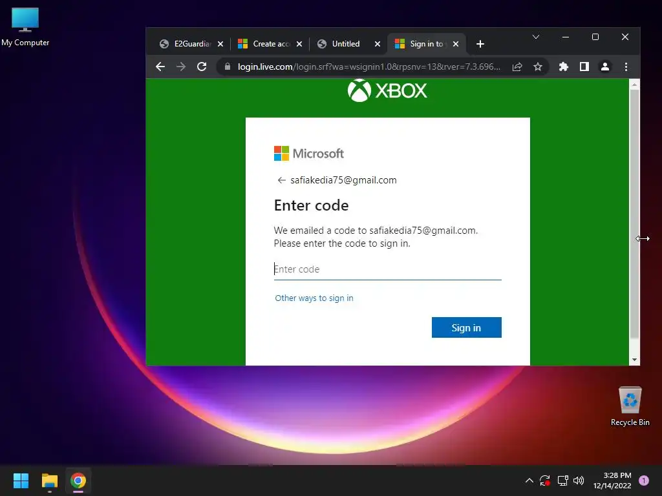This screenshot has width=662, height=496.
Task: Open the tab search dropdown chevron
Action: click(536, 37)
